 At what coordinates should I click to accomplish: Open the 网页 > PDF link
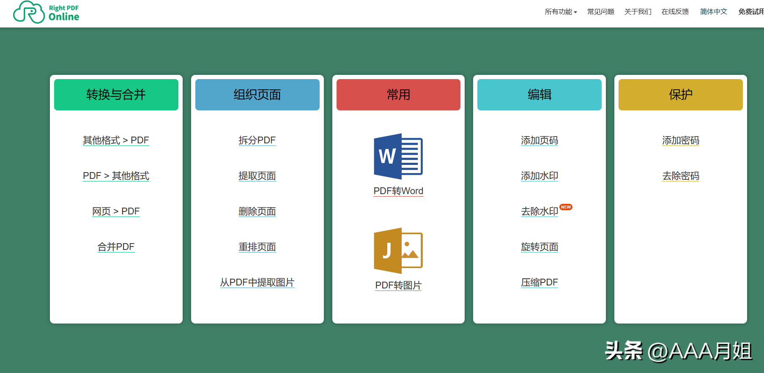[116, 211]
